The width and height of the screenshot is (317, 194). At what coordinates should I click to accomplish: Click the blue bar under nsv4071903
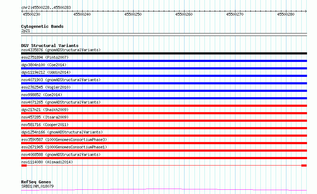(164, 83)
